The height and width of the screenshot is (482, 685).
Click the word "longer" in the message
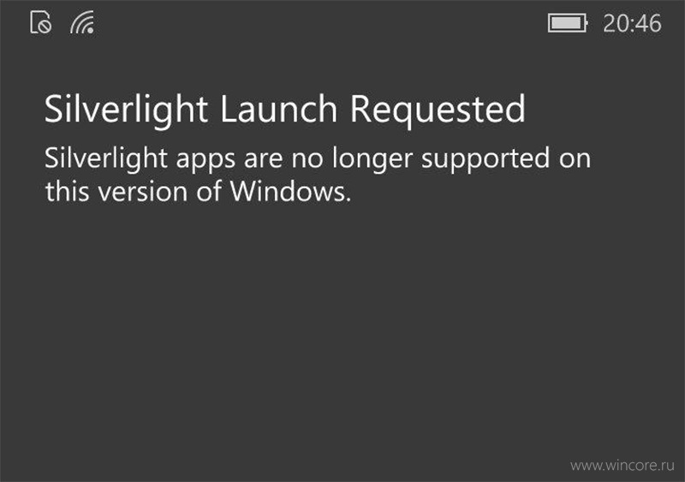[x=372, y=159]
